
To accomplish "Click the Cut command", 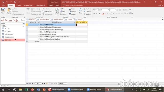I will (14, 9).
